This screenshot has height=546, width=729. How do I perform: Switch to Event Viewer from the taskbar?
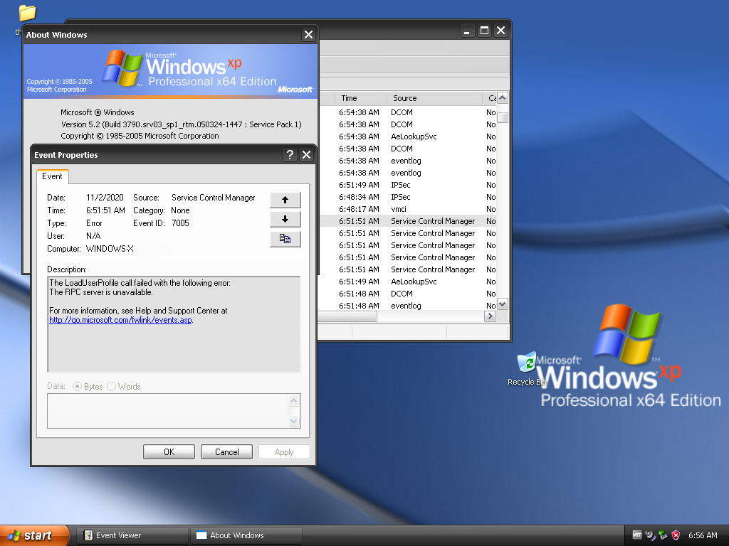click(132, 535)
